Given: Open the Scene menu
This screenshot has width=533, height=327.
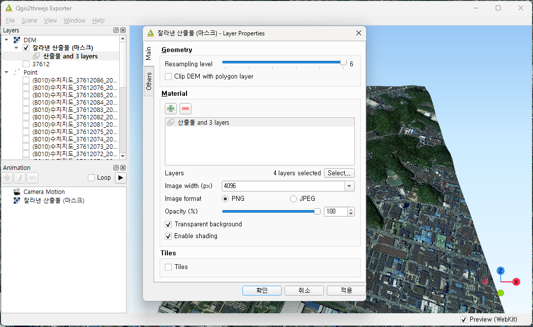Looking at the screenshot, I should pyautogui.click(x=29, y=21).
